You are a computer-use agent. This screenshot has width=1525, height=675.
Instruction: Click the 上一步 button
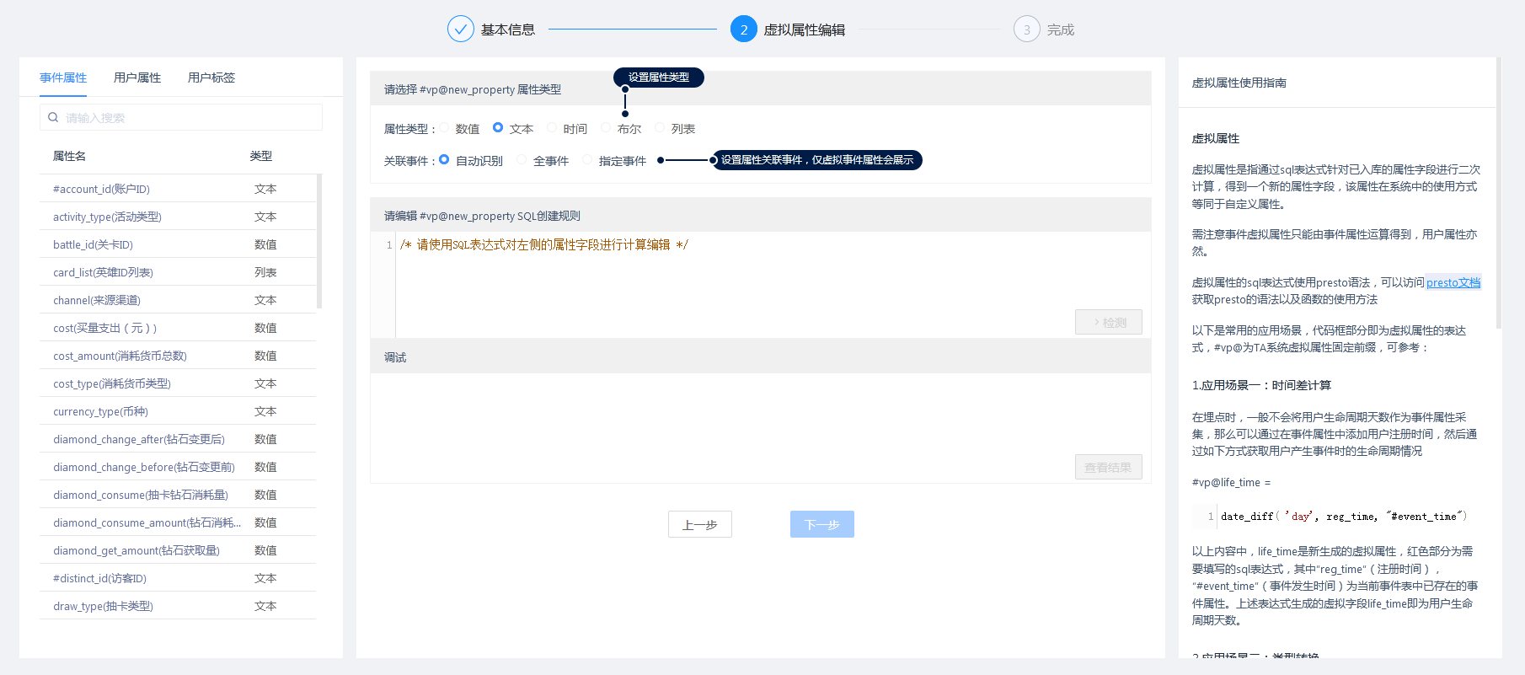point(699,524)
